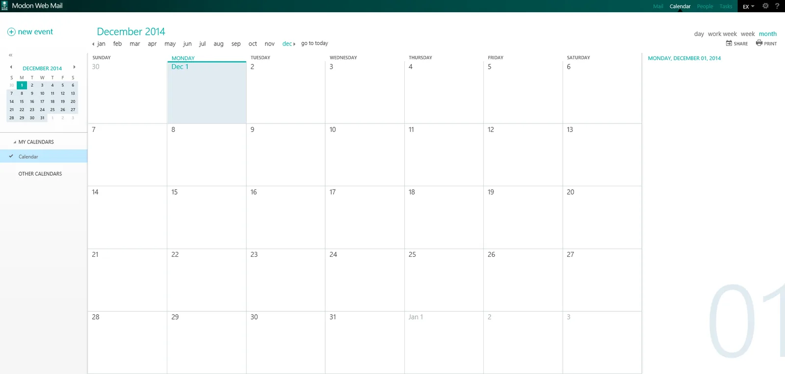Screen dimensions: 785x374
Task: Open help via the question mark icon
Action: [777, 6]
